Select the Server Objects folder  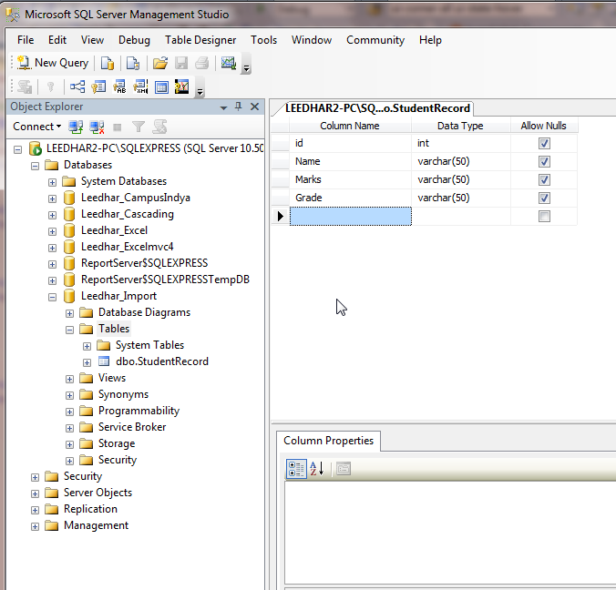click(x=98, y=493)
